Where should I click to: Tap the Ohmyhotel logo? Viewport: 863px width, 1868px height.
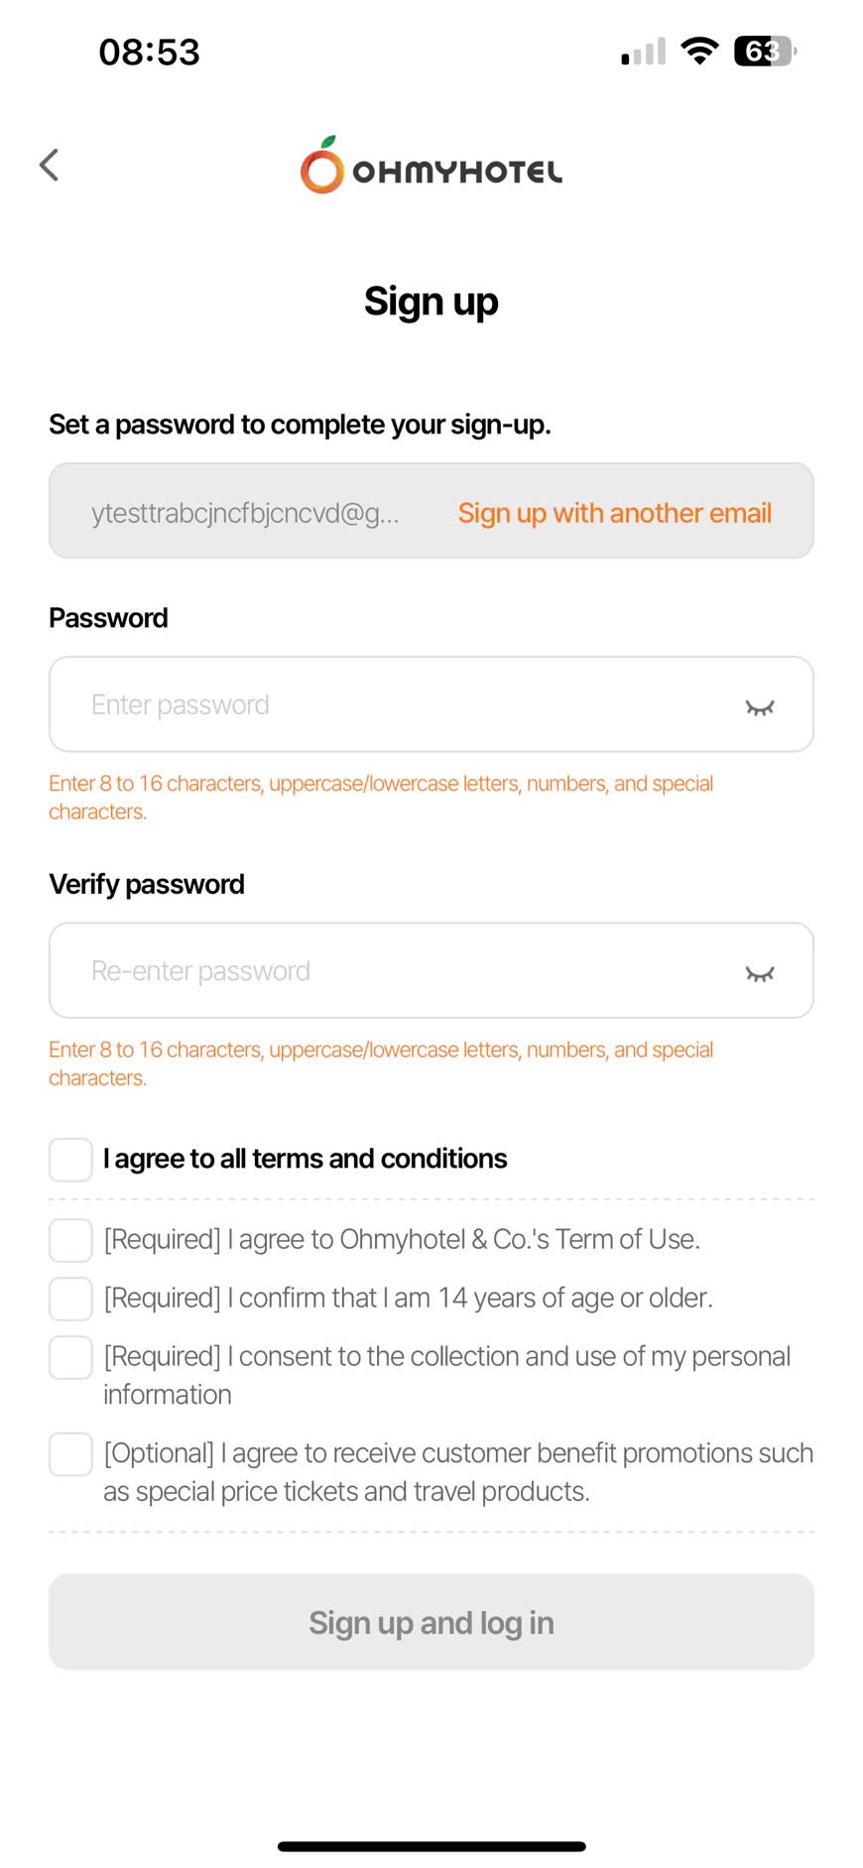click(431, 166)
